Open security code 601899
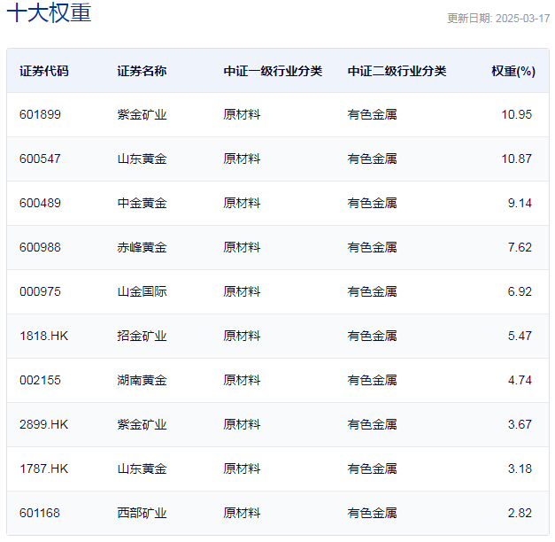 click(x=40, y=114)
